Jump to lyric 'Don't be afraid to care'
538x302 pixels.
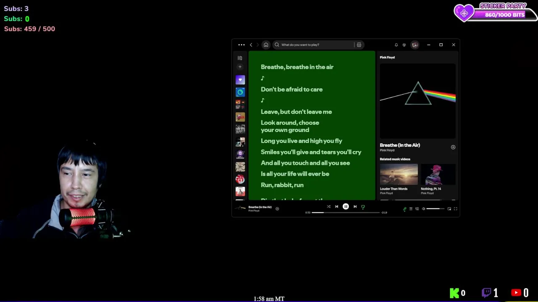click(292, 89)
